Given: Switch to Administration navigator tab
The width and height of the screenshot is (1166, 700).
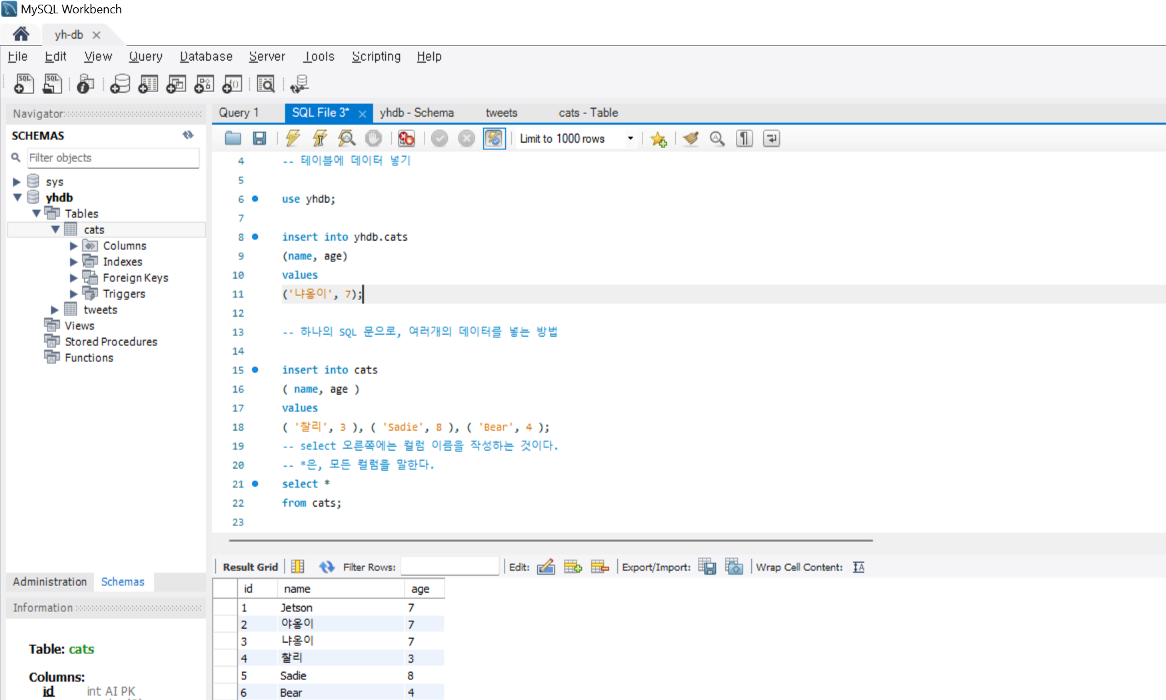Looking at the screenshot, I should tap(50, 581).
